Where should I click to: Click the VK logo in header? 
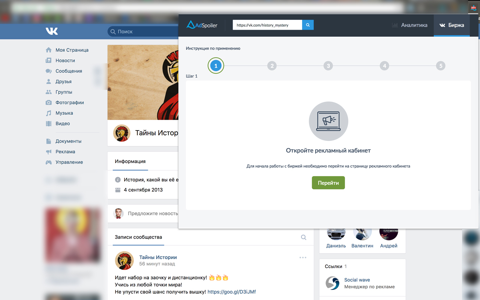[52, 31]
